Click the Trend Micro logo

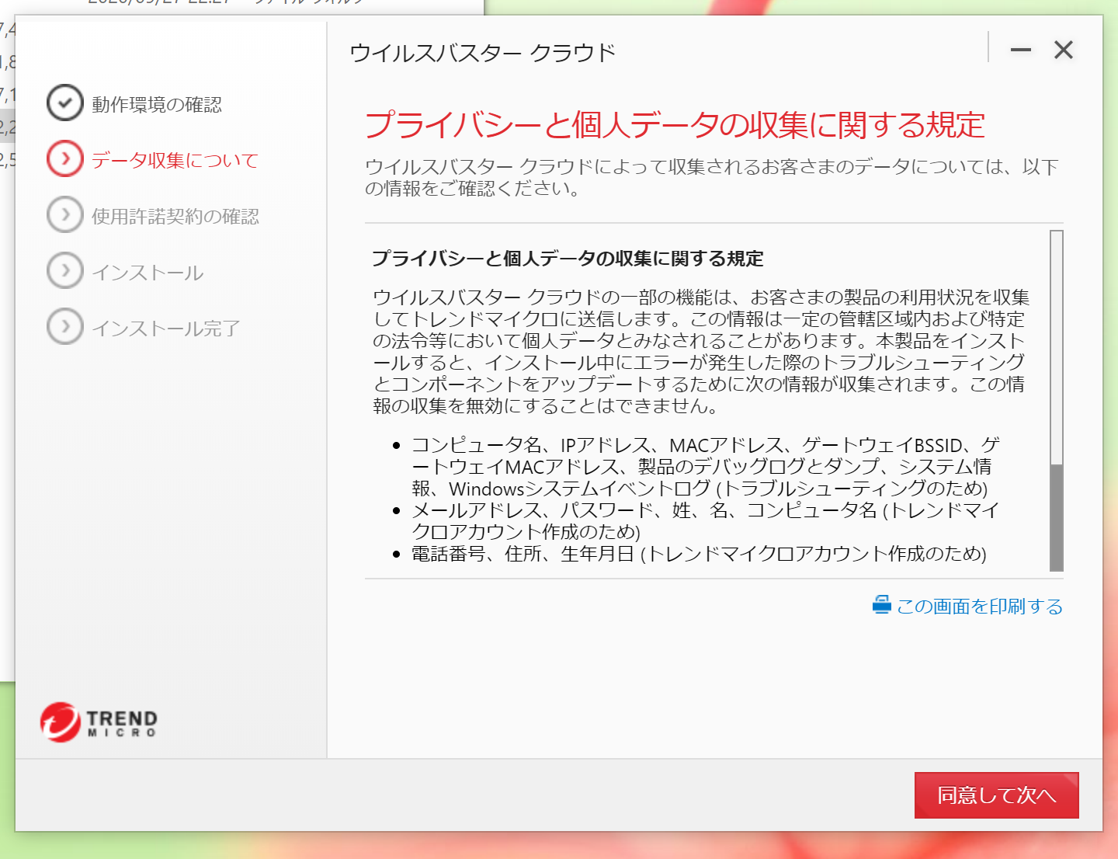[x=99, y=722]
